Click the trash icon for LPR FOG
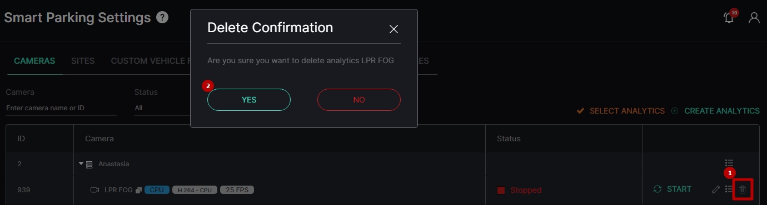The image size is (767, 205). coord(743,189)
